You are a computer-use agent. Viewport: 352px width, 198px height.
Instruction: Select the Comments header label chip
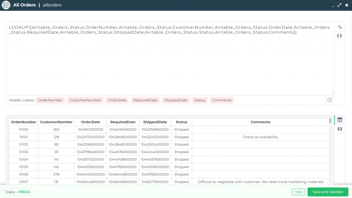coord(221,100)
